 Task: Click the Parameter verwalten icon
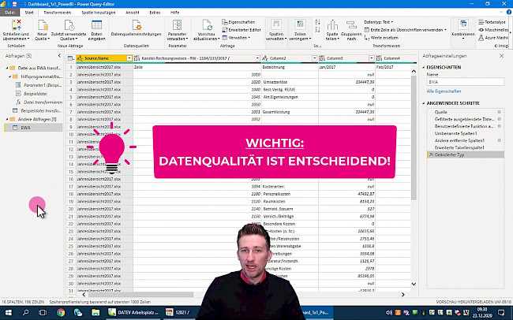(177, 25)
